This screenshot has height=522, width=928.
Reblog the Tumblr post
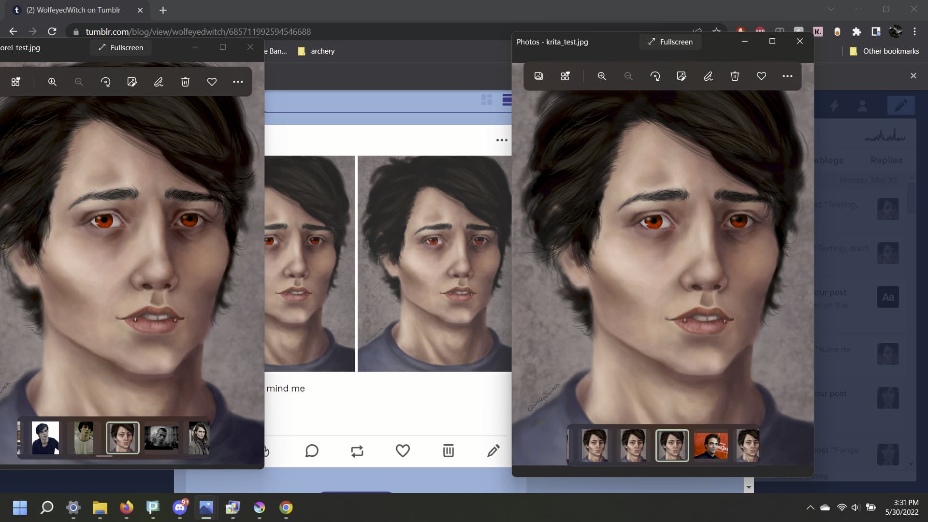tap(357, 451)
